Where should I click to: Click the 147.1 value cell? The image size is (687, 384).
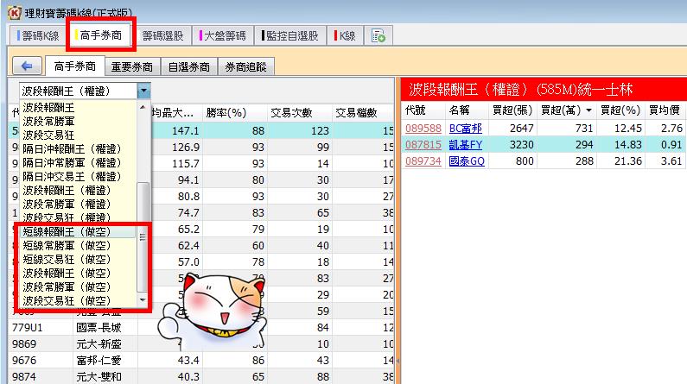point(185,131)
